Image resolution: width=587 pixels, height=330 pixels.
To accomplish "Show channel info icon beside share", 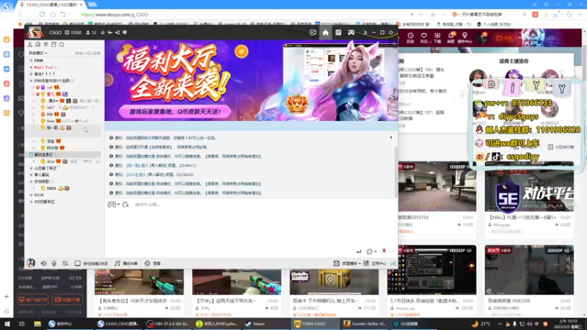I will tap(125, 32).
